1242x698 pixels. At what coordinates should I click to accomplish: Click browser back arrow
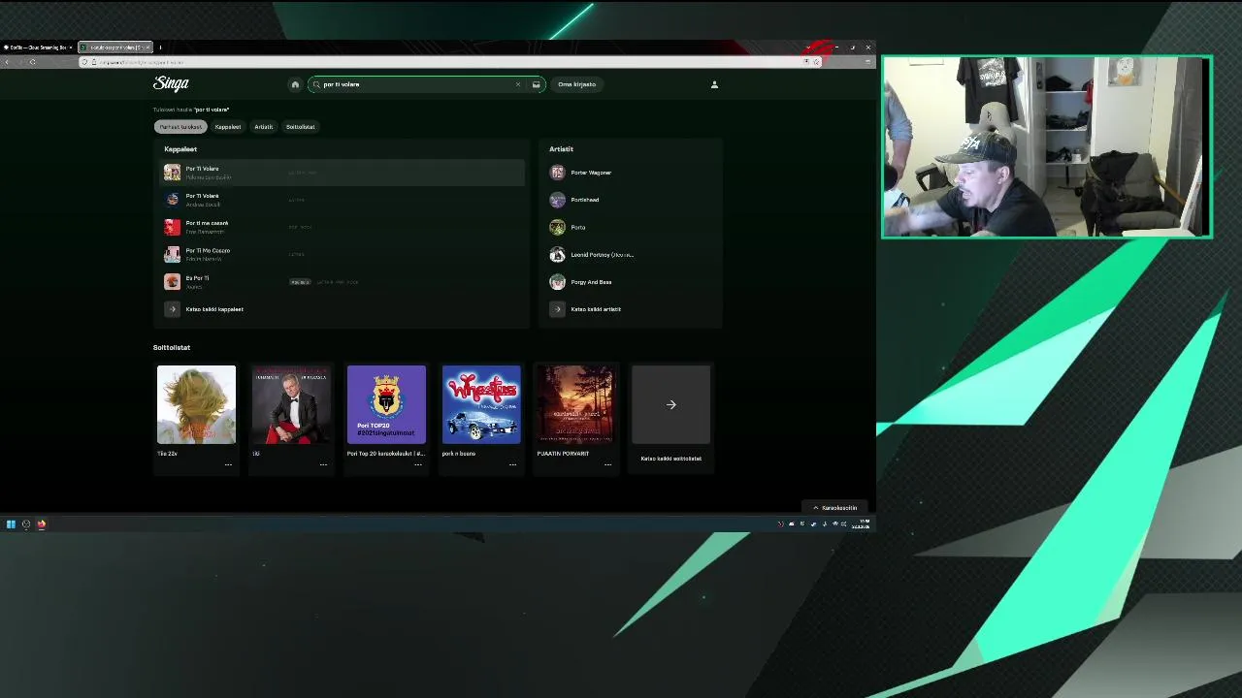[x=7, y=62]
